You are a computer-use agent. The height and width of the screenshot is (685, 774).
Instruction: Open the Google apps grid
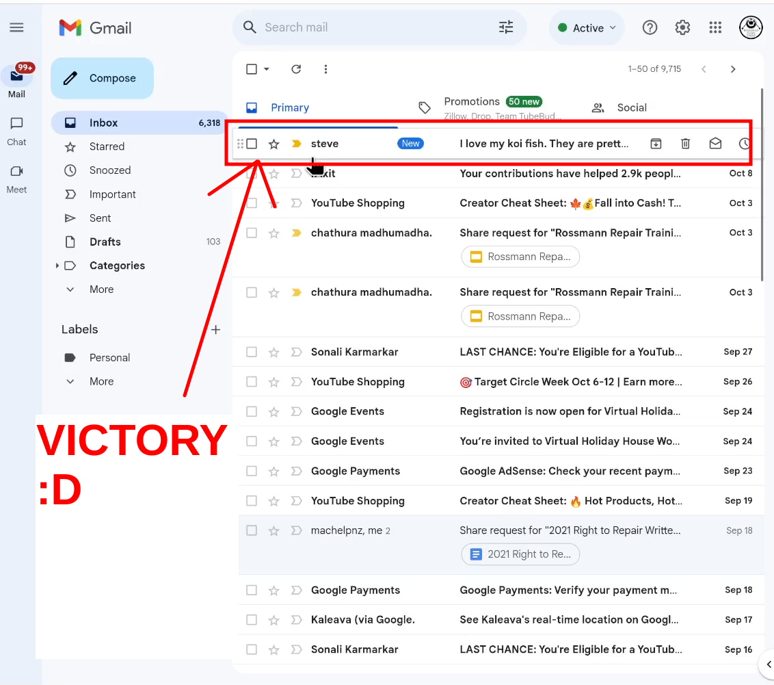[715, 27]
